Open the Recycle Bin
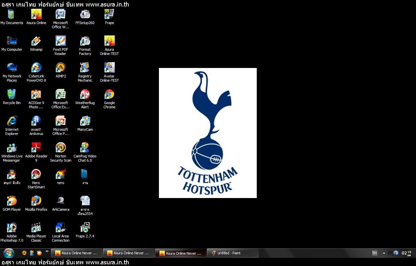The image size is (416, 266). [12, 97]
